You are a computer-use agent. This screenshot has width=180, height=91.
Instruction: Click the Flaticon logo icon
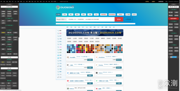(x=68, y=88)
